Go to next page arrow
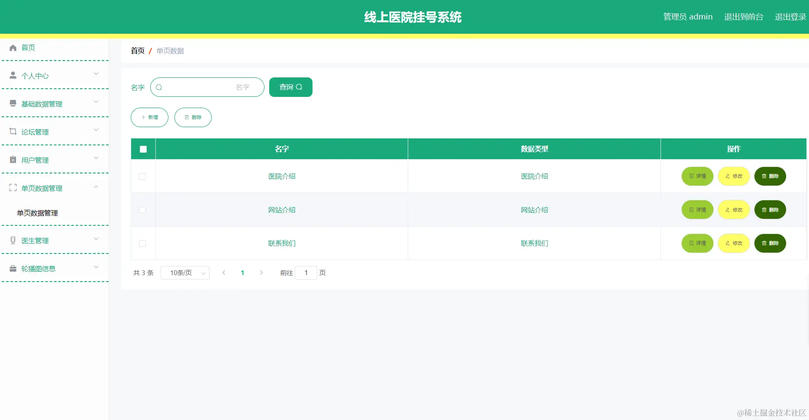809x420 pixels. 261,273
